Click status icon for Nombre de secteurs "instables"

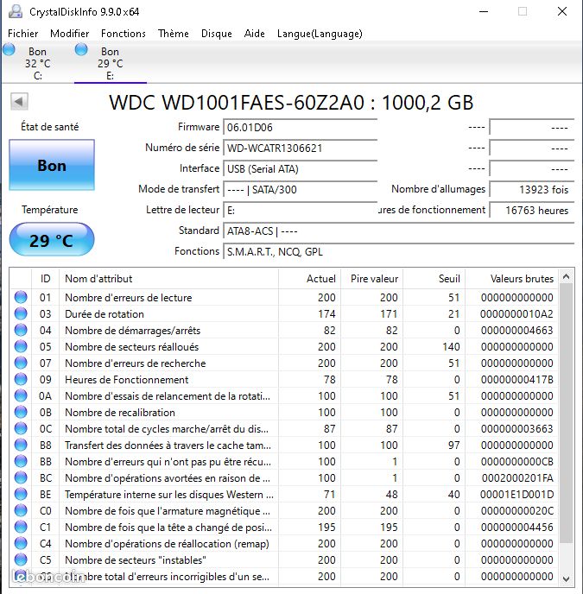pos(21,560)
